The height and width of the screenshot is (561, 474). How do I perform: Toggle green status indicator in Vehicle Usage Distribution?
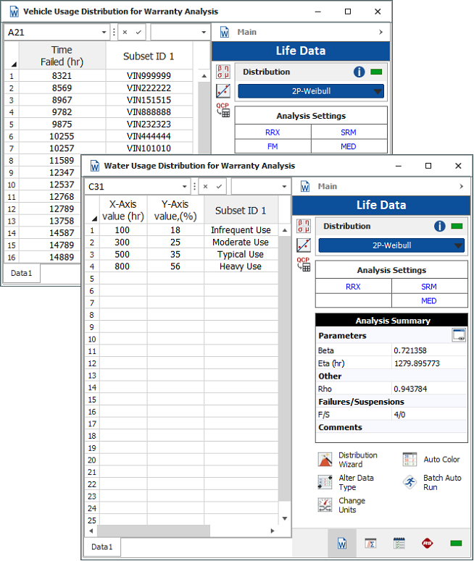pyautogui.click(x=377, y=72)
